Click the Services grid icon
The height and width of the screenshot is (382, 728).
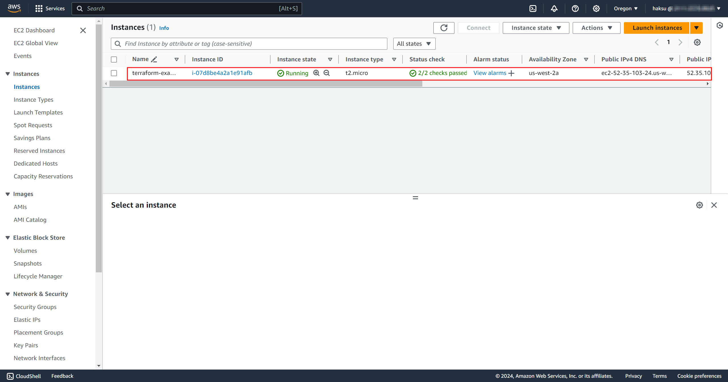[x=39, y=9]
